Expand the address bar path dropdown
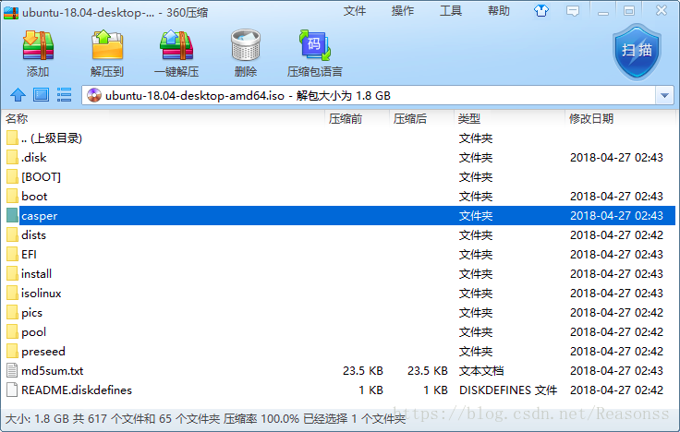This screenshot has height=432, width=680. 664,96
